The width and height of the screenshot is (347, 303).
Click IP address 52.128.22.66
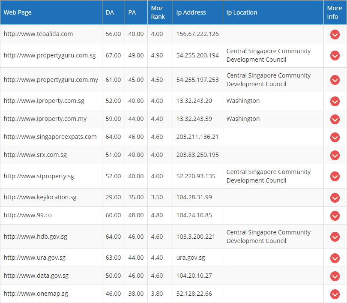click(194, 294)
